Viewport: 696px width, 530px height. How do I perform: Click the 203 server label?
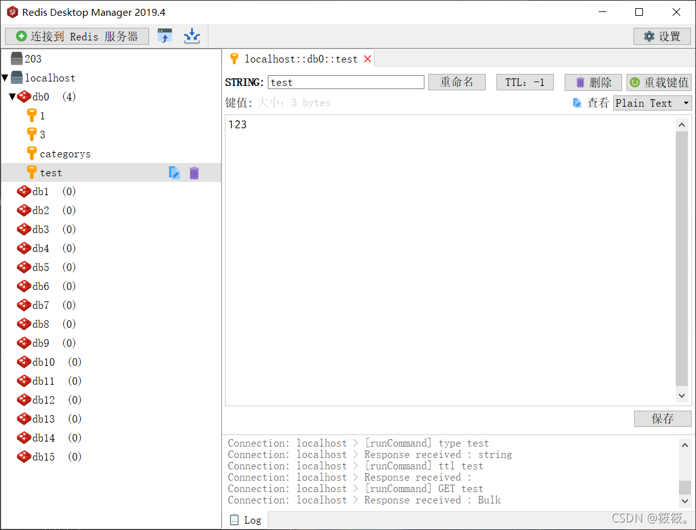33,59
